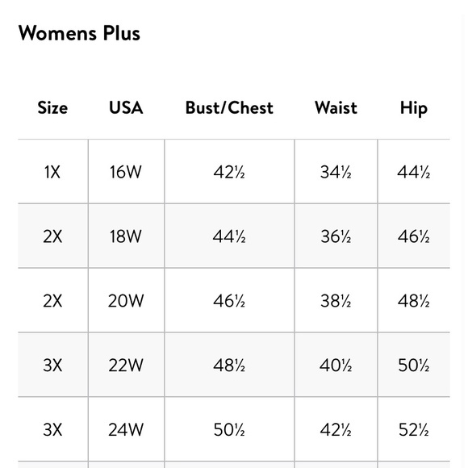
Task: Select the Size column header
Action: tap(52, 108)
